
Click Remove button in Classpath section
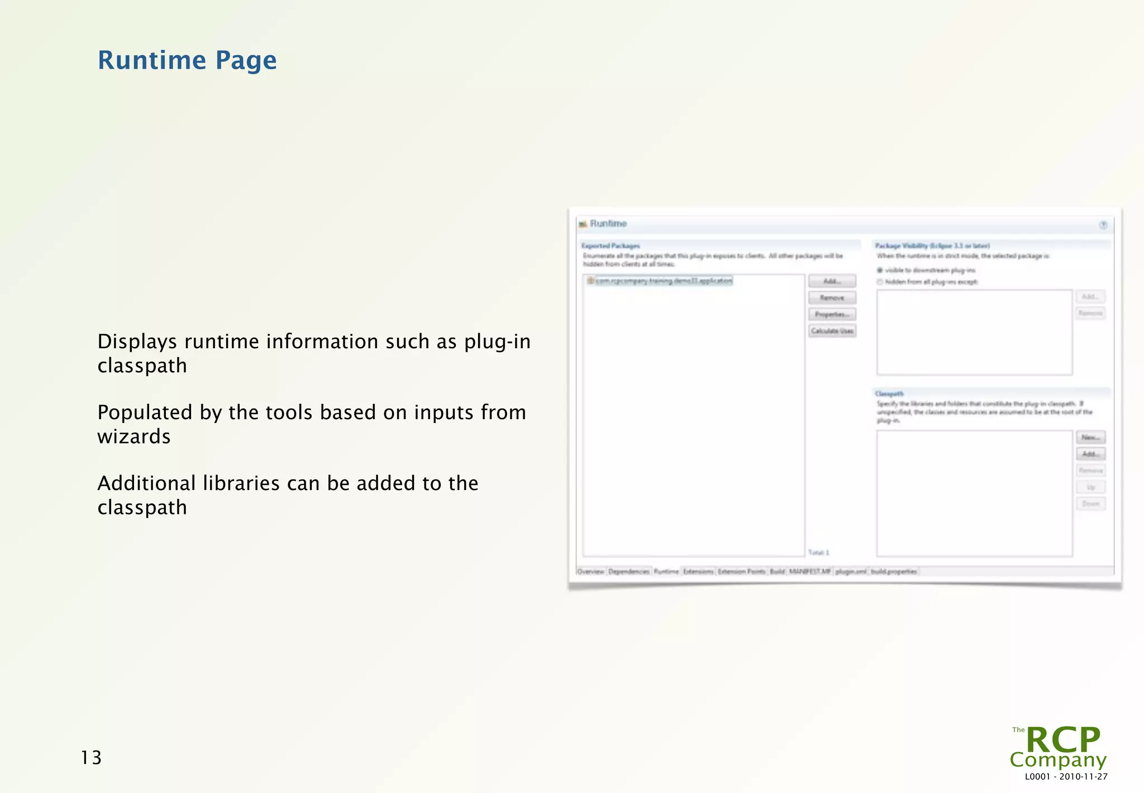pos(1091,470)
